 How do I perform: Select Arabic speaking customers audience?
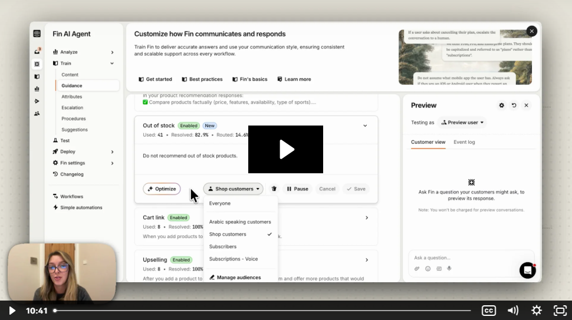tap(240, 222)
